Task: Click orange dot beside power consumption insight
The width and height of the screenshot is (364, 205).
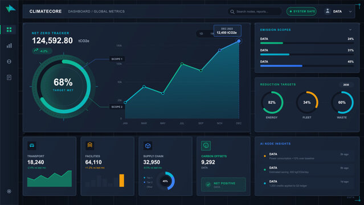Action: (265, 156)
